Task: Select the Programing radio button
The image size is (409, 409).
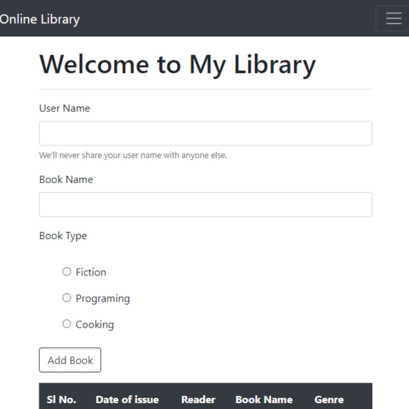Action: click(x=67, y=298)
